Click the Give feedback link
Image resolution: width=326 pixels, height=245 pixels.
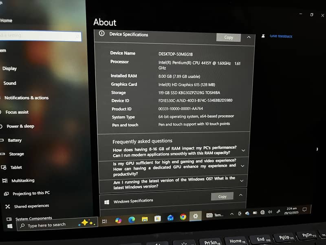(x=282, y=36)
